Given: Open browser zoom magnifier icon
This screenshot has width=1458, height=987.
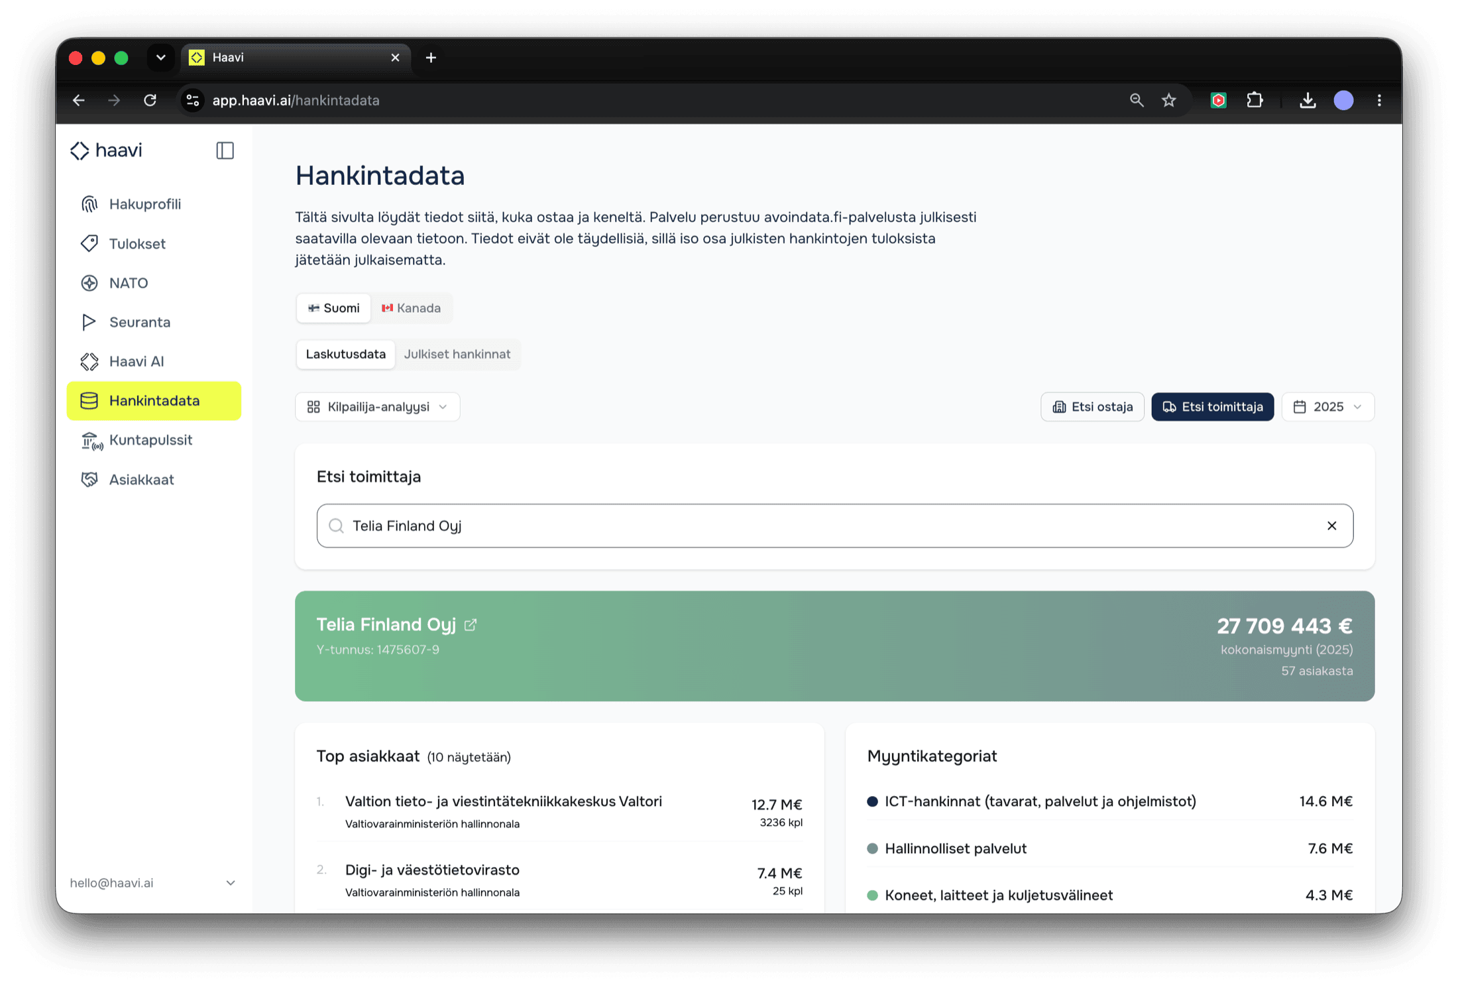Looking at the screenshot, I should (1137, 100).
